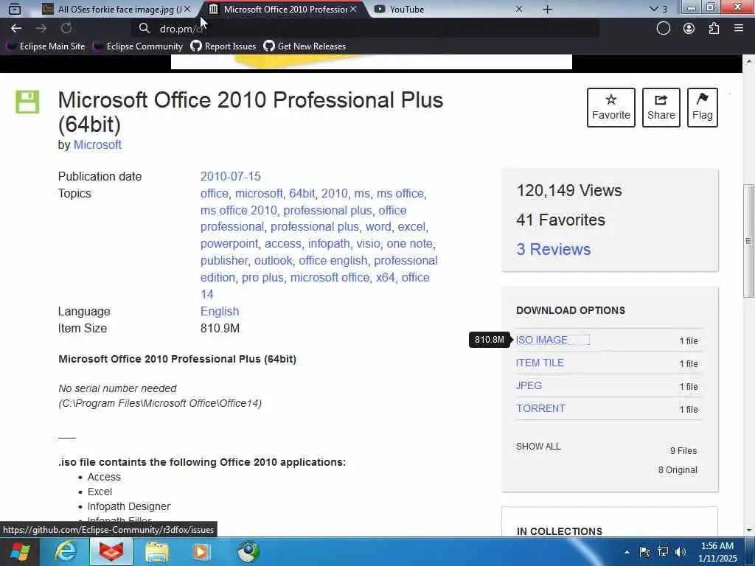Show hidden tray icons arrow
The image size is (755, 566).
coord(627,552)
